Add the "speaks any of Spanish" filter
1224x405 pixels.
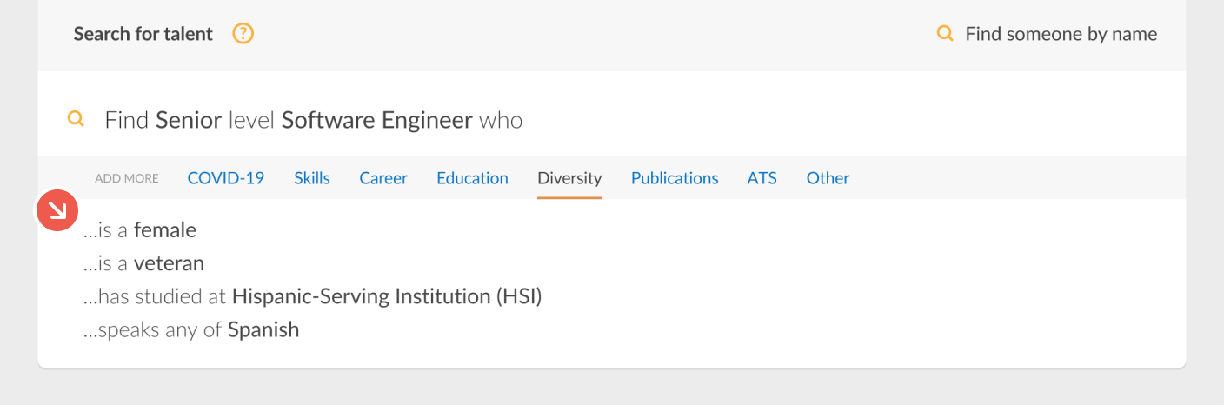(x=191, y=329)
